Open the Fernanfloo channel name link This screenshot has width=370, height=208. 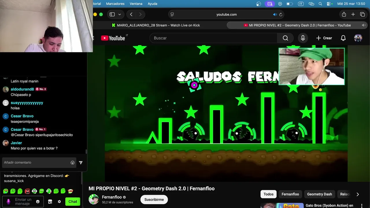pyautogui.click(x=112, y=197)
